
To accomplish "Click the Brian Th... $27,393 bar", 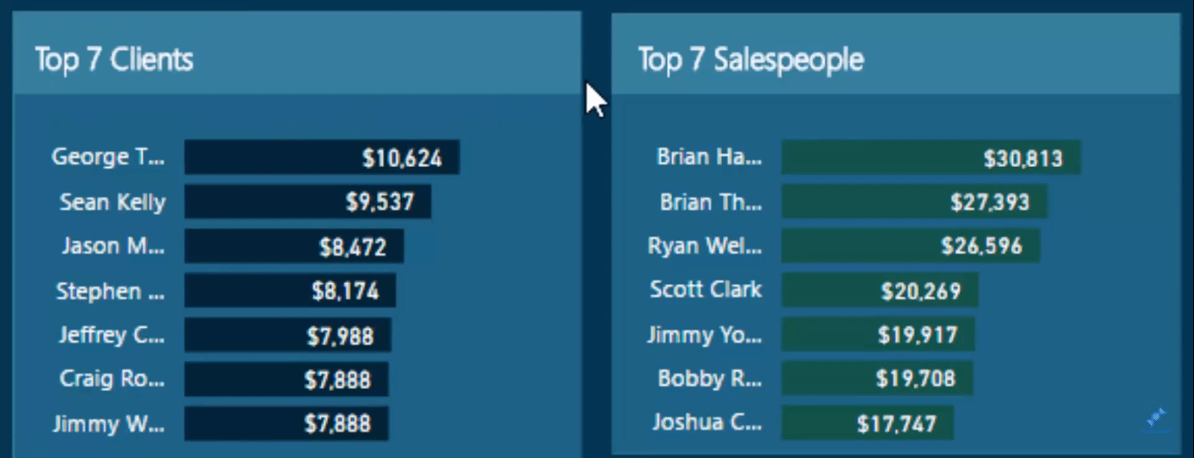I will point(914,202).
